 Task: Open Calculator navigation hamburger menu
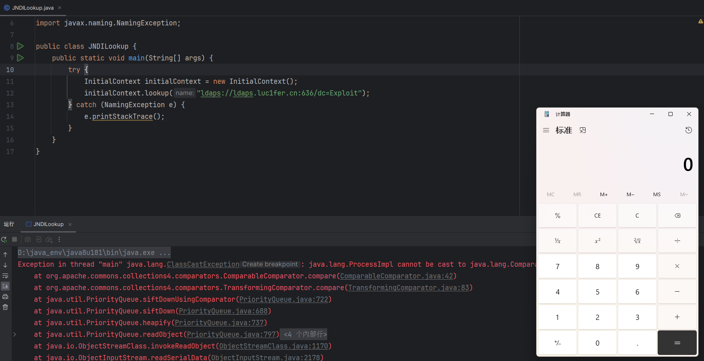pyautogui.click(x=546, y=130)
